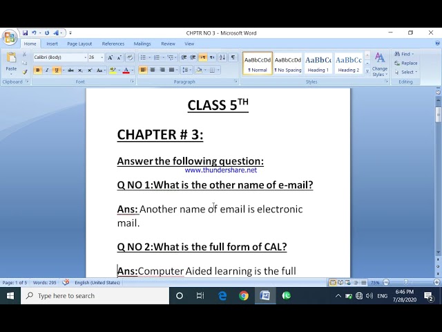The image size is (442, 332).
Task: Switch to the Insert tab
Action: tap(52, 44)
